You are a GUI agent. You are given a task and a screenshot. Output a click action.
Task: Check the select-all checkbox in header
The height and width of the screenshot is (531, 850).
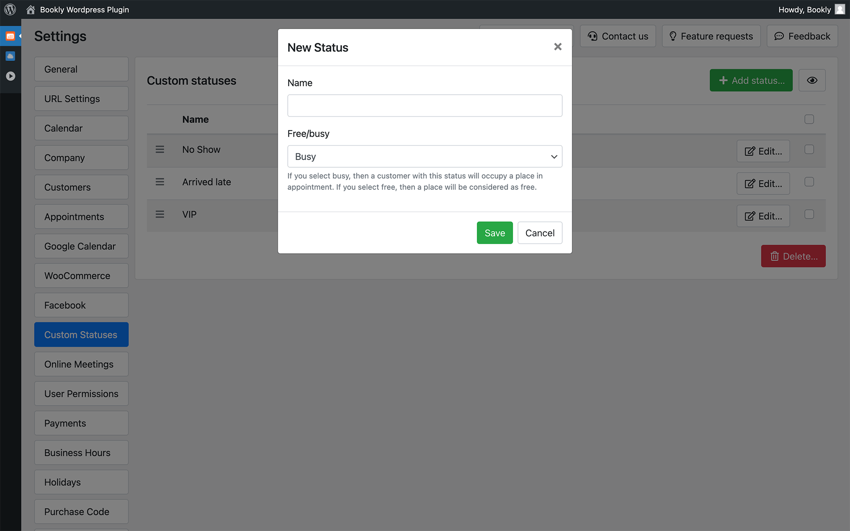809,119
